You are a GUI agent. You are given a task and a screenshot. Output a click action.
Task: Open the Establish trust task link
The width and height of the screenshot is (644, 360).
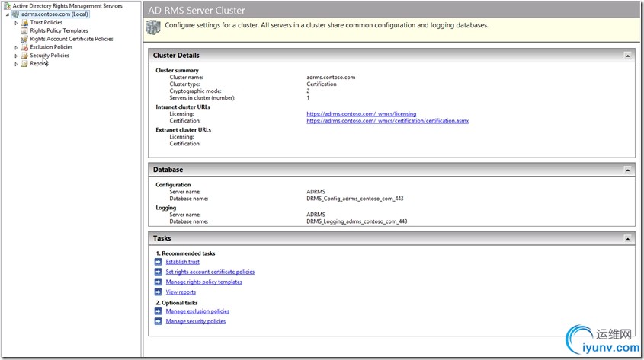tap(183, 262)
